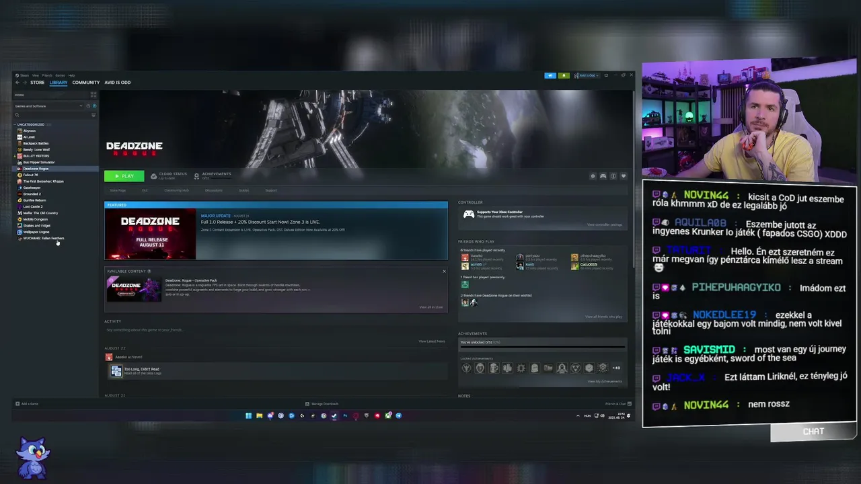Open the green notifications bell

click(x=564, y=75)
